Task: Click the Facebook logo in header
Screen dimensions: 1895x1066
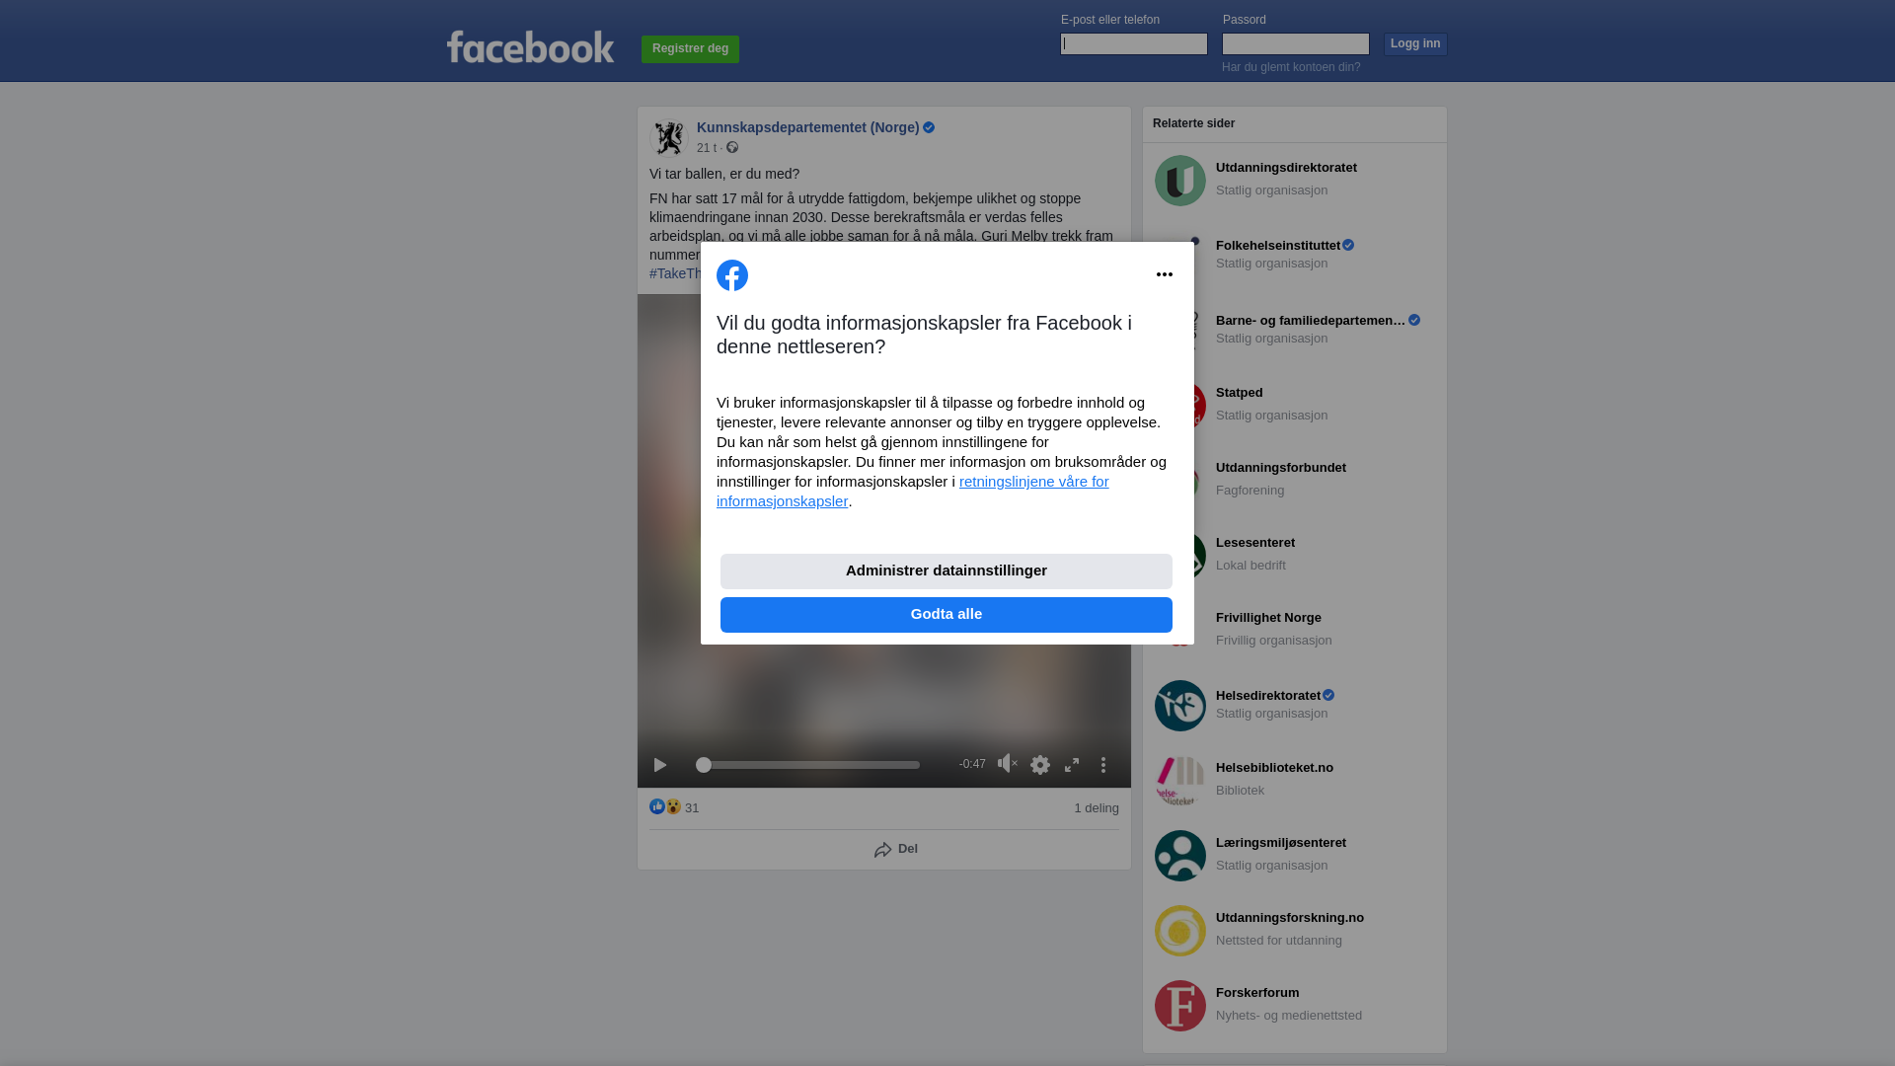Action: tap(530, 46)
